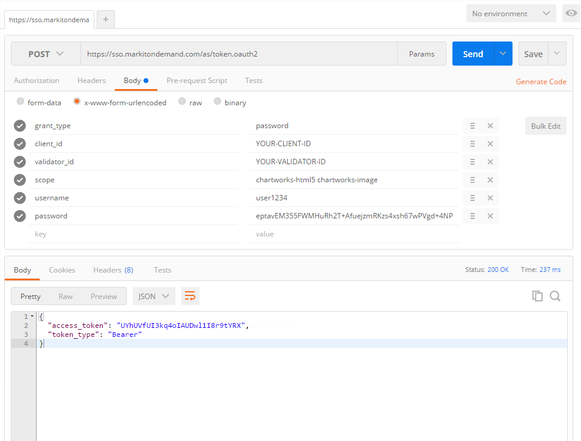The image size is (581, 441).
Task: Click the empty key field
Action: 133,234
